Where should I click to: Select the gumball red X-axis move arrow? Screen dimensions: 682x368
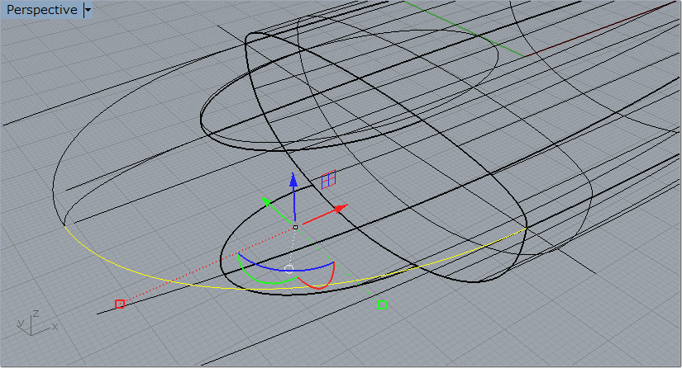[x=326, y=215]
